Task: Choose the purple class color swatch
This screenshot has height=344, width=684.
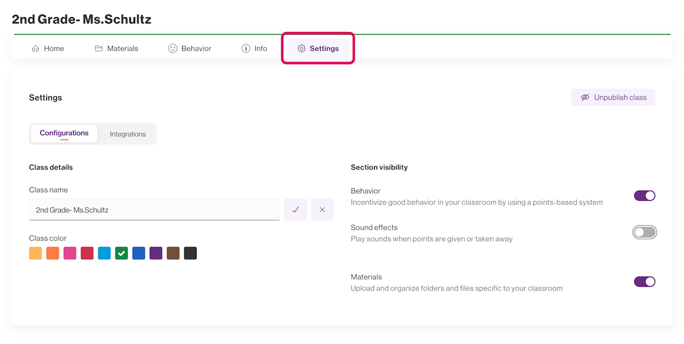Action: click(156, 253)
